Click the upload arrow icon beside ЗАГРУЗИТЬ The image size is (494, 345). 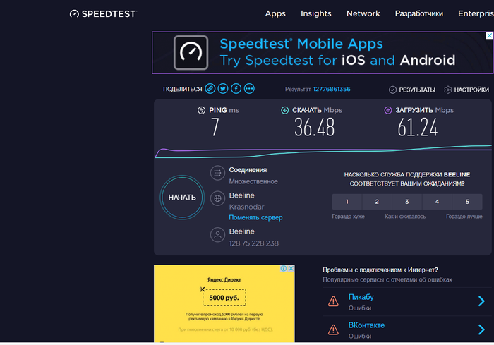[388, 110]
